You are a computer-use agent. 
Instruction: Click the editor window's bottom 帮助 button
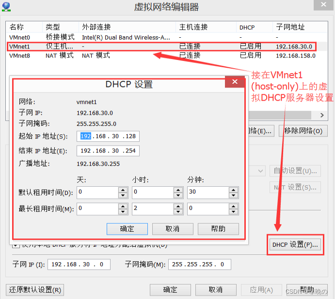click(307, 290)
